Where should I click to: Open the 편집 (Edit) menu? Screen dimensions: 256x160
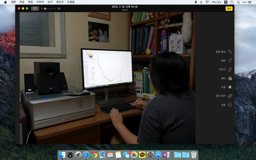coord(30,2)
